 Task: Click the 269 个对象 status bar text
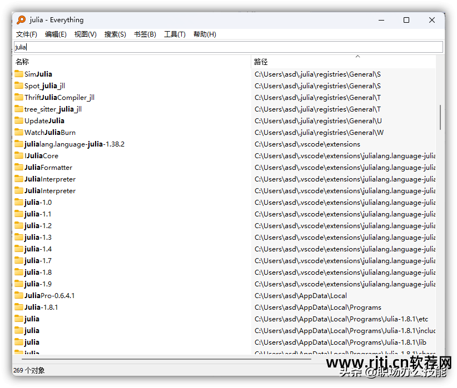pos(29,370)
